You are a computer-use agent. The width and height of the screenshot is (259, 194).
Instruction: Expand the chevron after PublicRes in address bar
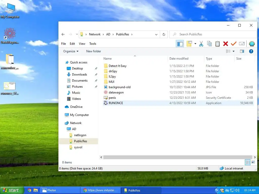click(132, 34)
